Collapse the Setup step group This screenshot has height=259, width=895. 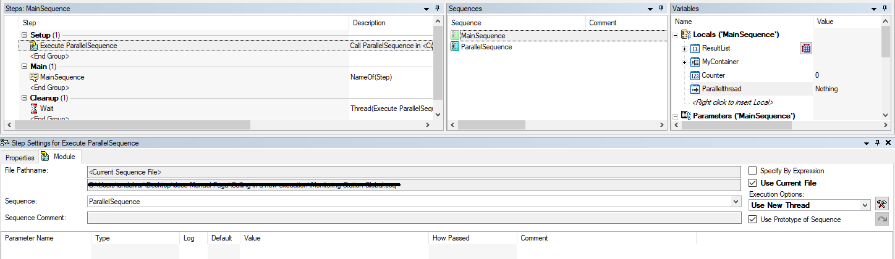(24, 35)
